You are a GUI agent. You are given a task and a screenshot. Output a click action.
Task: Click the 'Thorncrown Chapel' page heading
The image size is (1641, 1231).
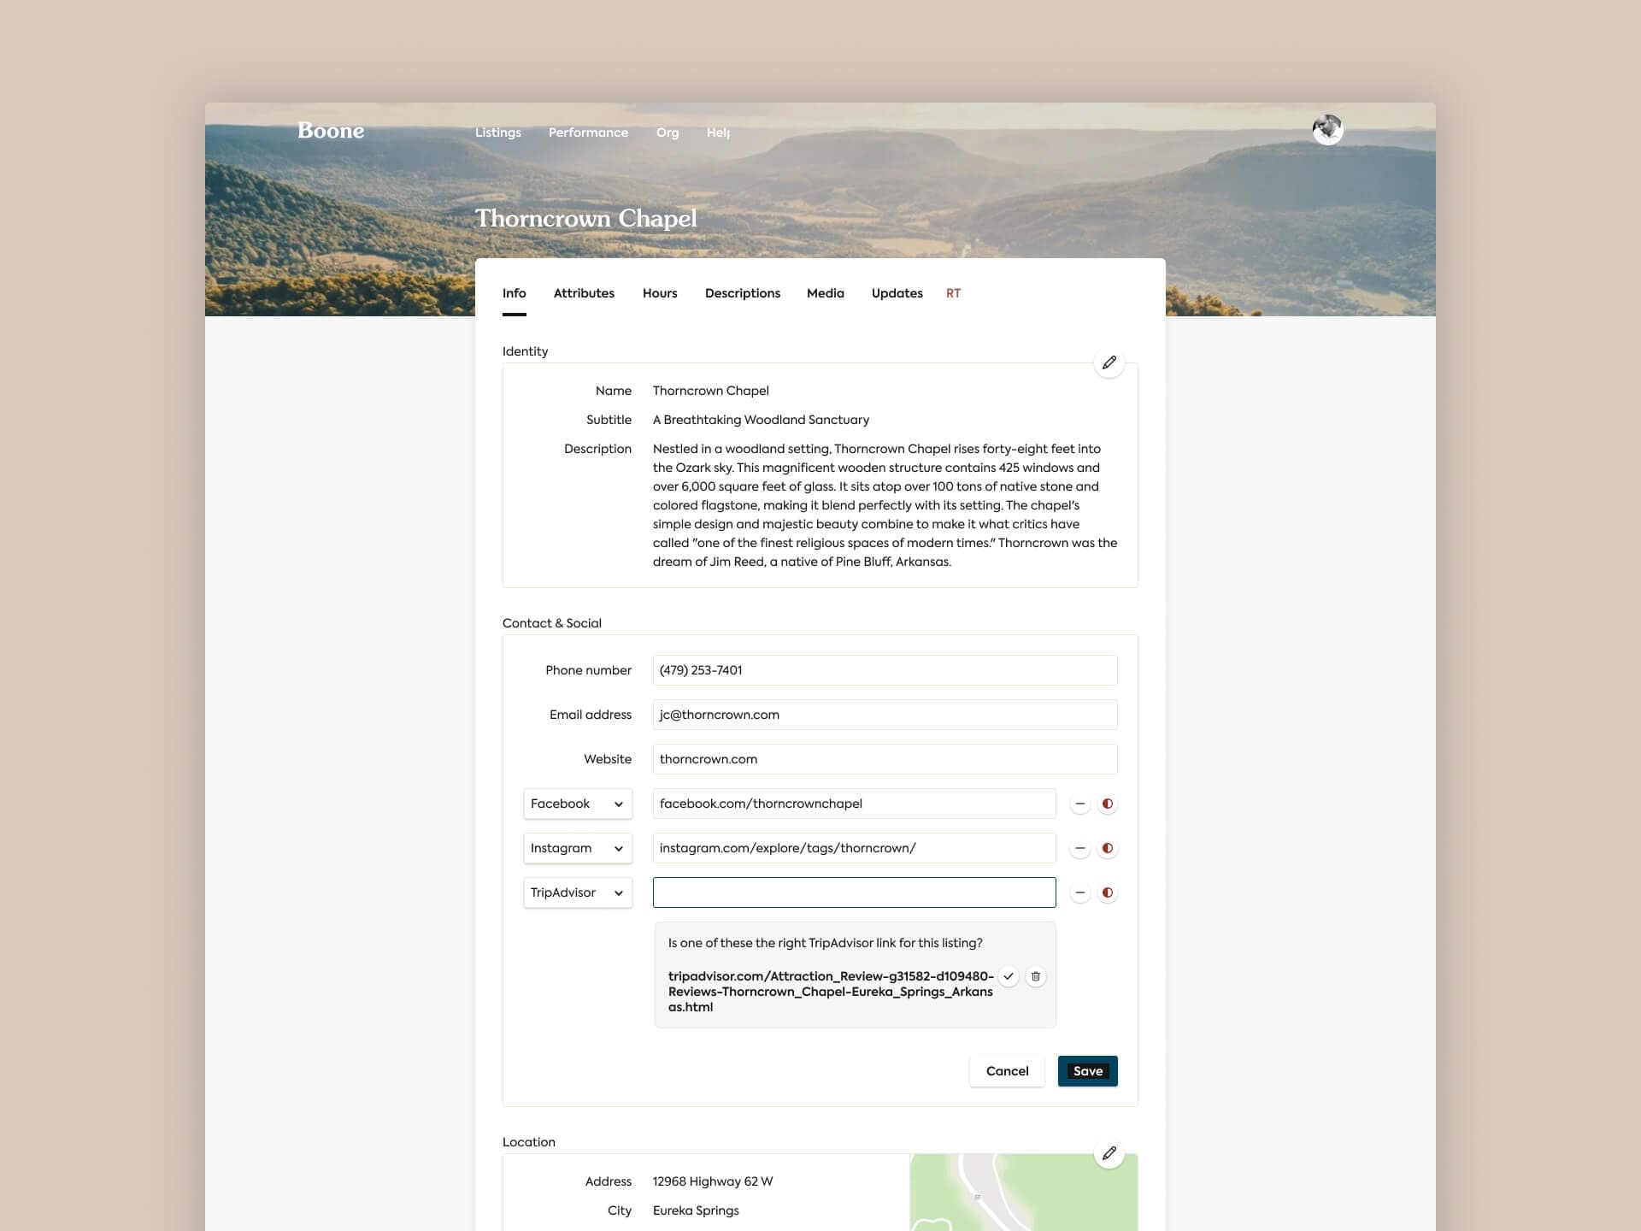tap(586, 219)
